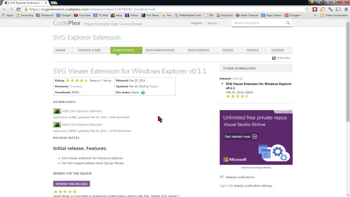Open the LICENSE tab
Image resolution: width=350 pixels, height=197 pixels.
281,50
